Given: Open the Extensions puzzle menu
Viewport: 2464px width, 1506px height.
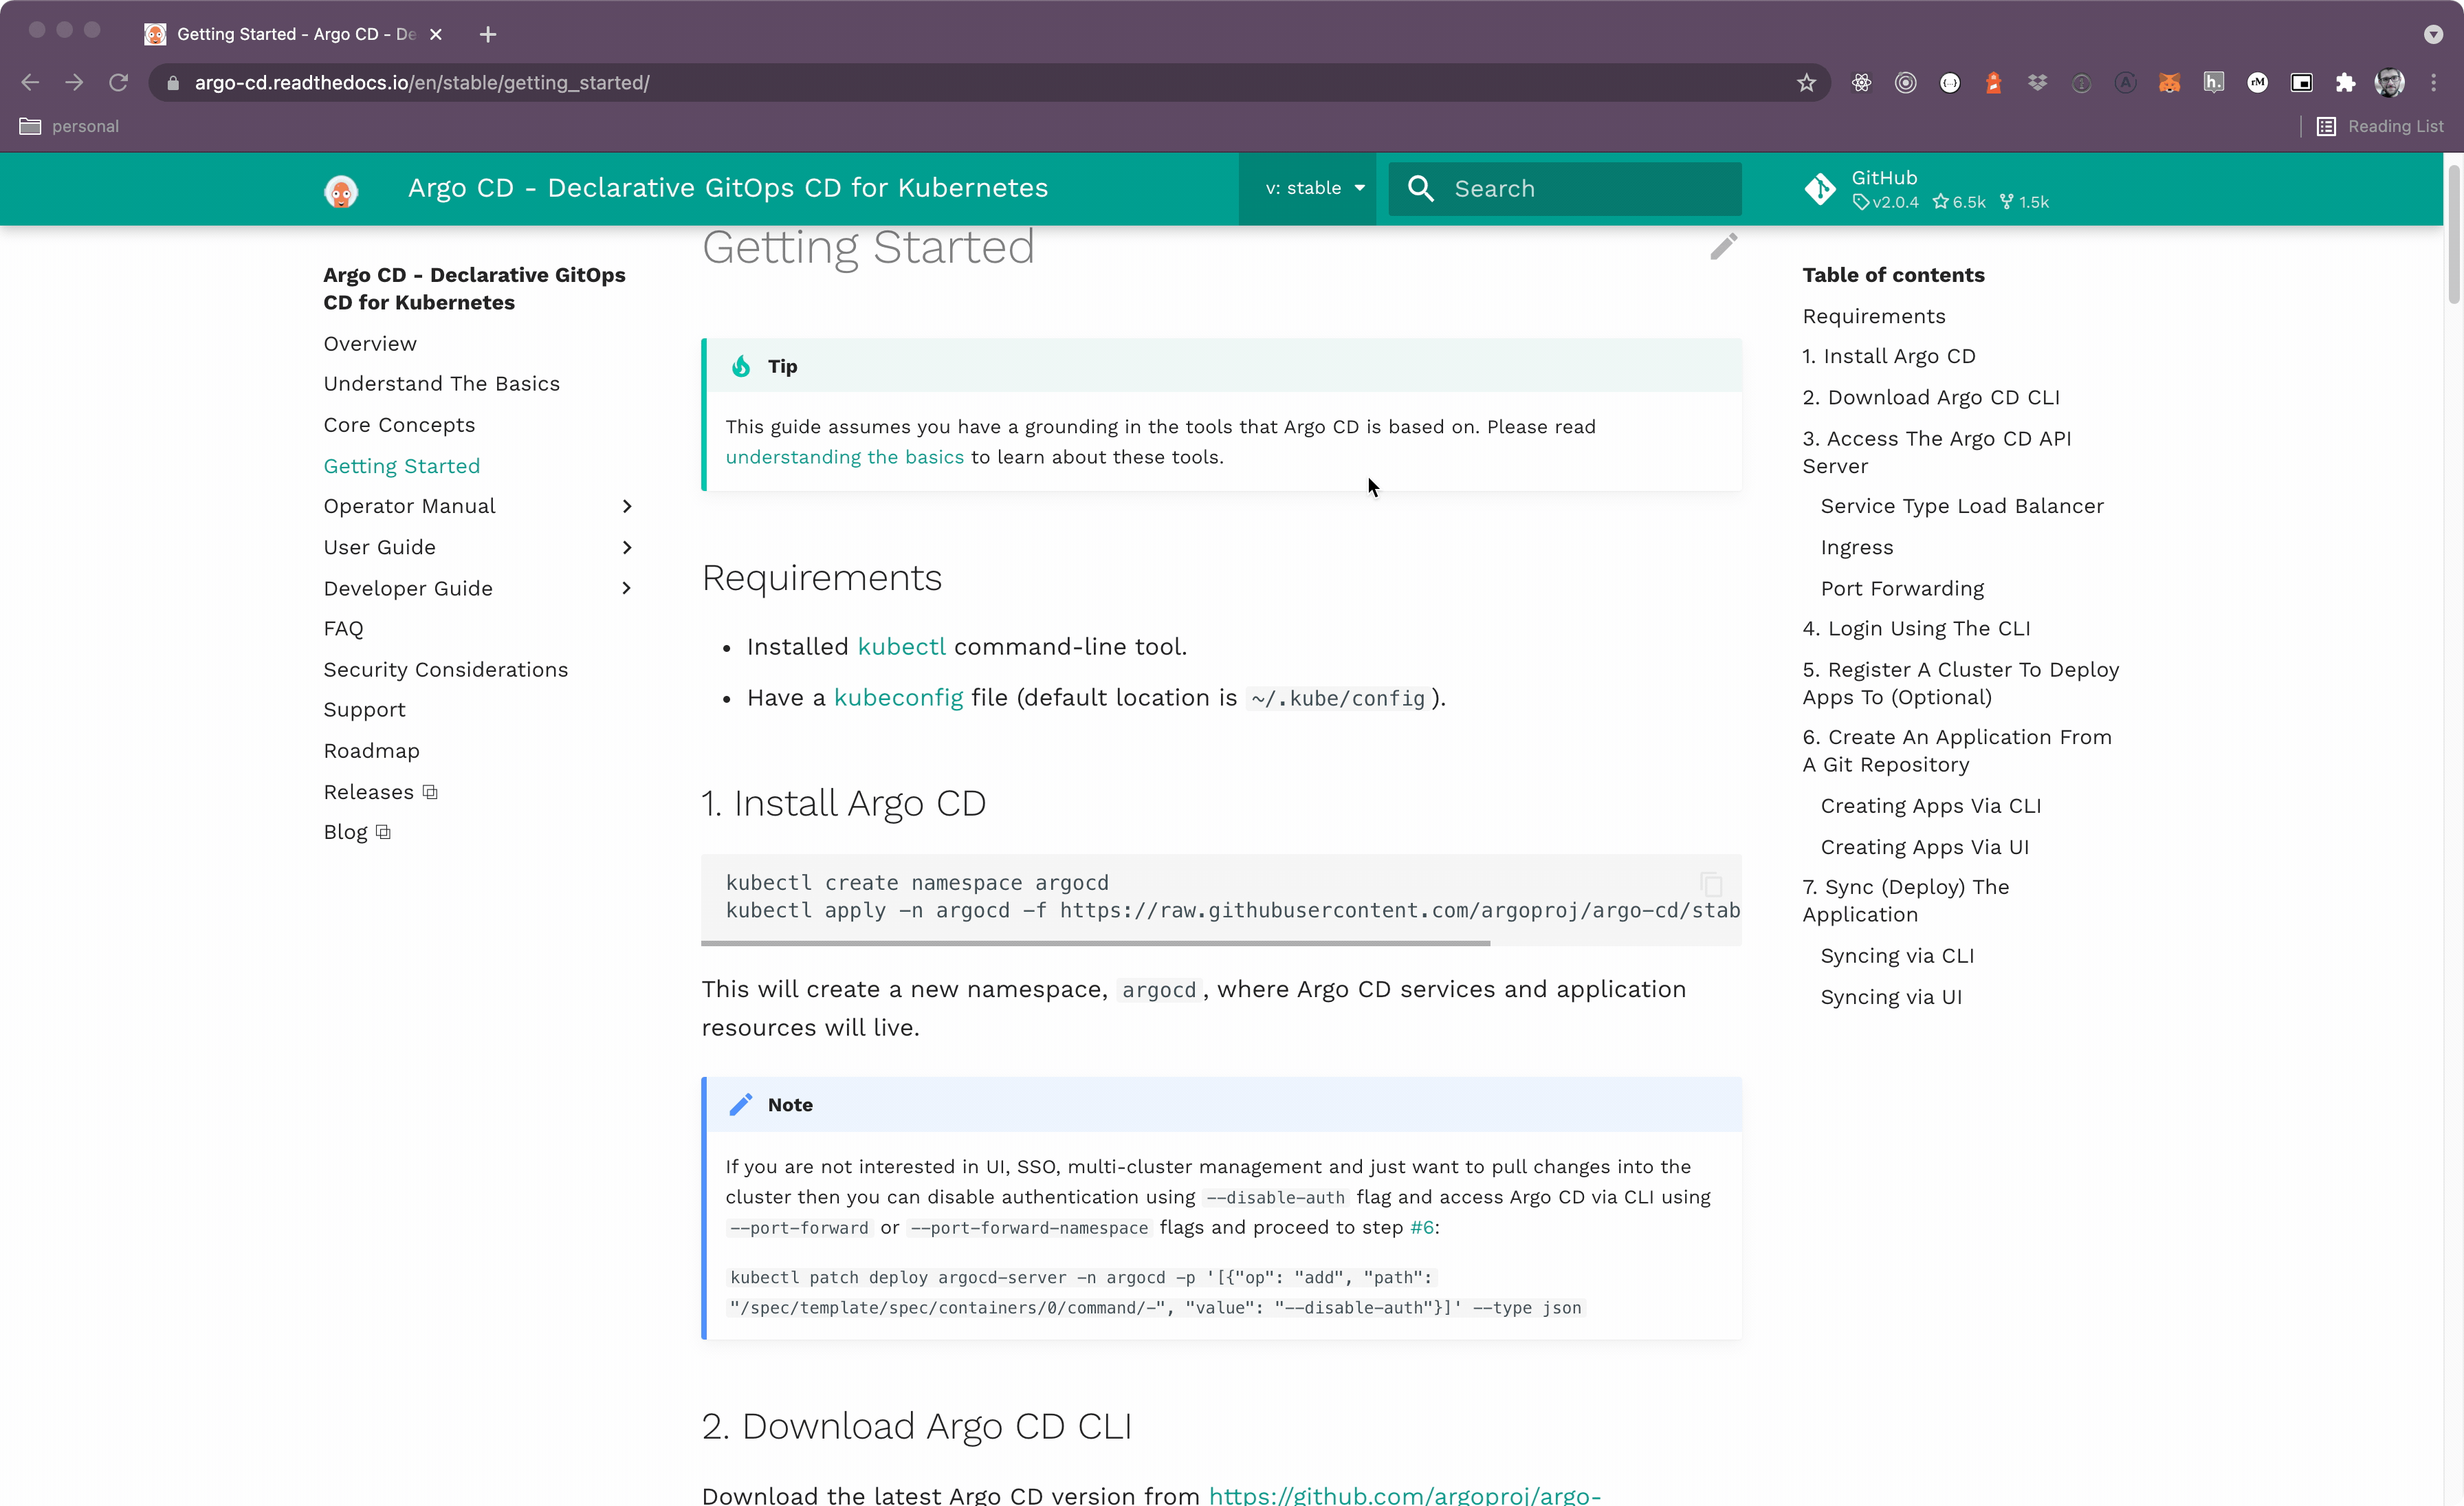Looking at the screenshot, I should (x=2345, y=83).
